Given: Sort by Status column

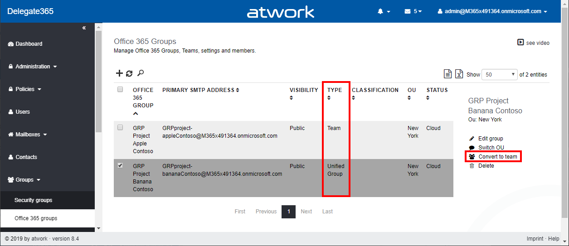Looking at the screenshot, I should pos(437,94).
